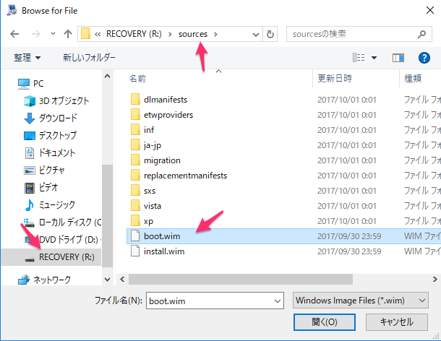The width and height of the screenshot is (441, 341).
Task: Refresh the sources folder view
Action: click(x=270, y=34)
